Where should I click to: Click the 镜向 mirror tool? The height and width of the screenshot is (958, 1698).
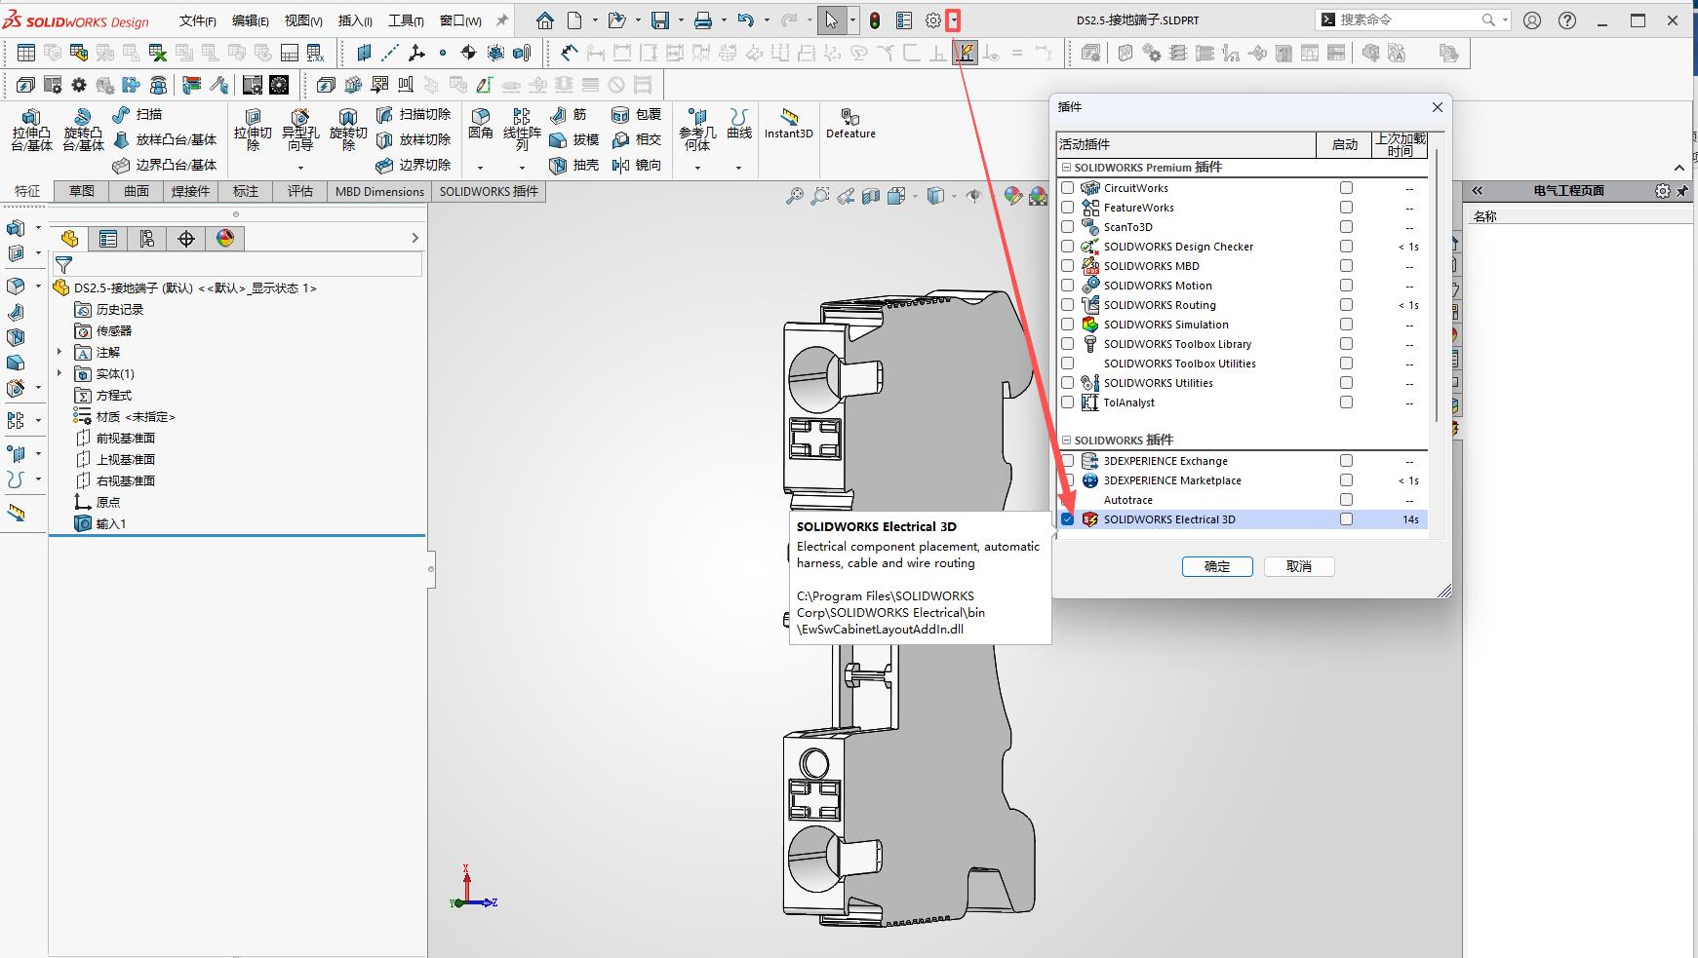pos(636,166)
